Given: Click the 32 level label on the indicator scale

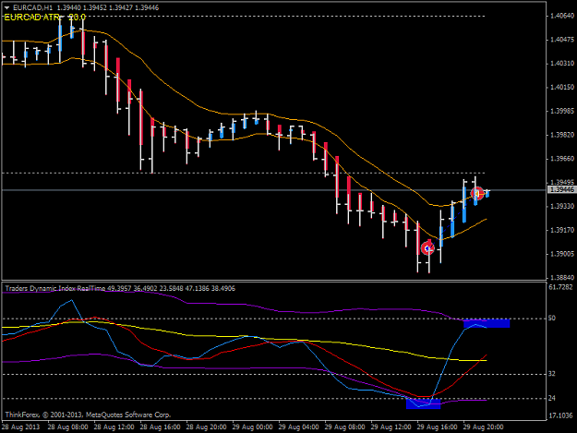Looking at the screenshot, I should coord(552,374).
